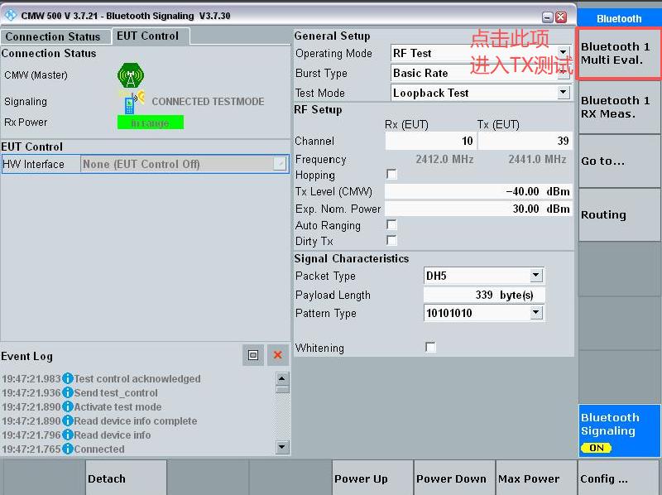Select Bluetooth 1 Multi Eval. softkey

(x=619, y=54)
